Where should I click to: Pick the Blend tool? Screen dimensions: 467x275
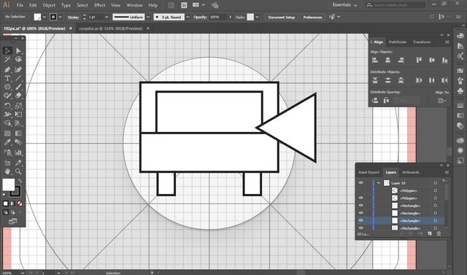tap(18, 142)
